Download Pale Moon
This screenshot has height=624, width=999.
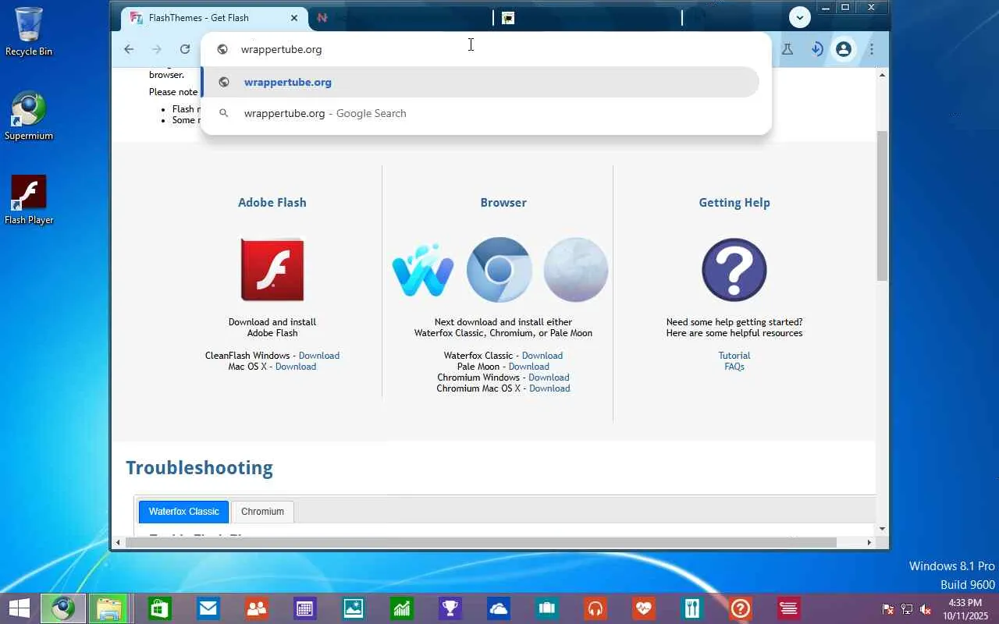point(529,367)
